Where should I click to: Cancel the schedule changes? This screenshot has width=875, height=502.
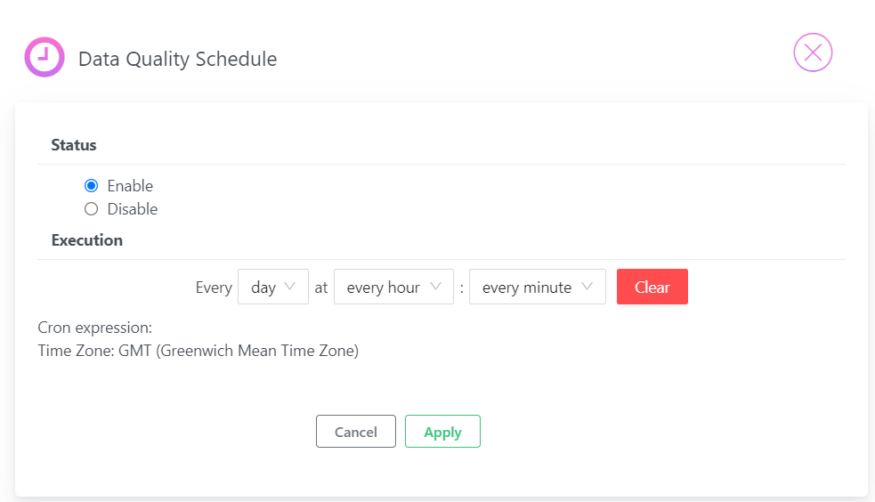tap(356, 431)
